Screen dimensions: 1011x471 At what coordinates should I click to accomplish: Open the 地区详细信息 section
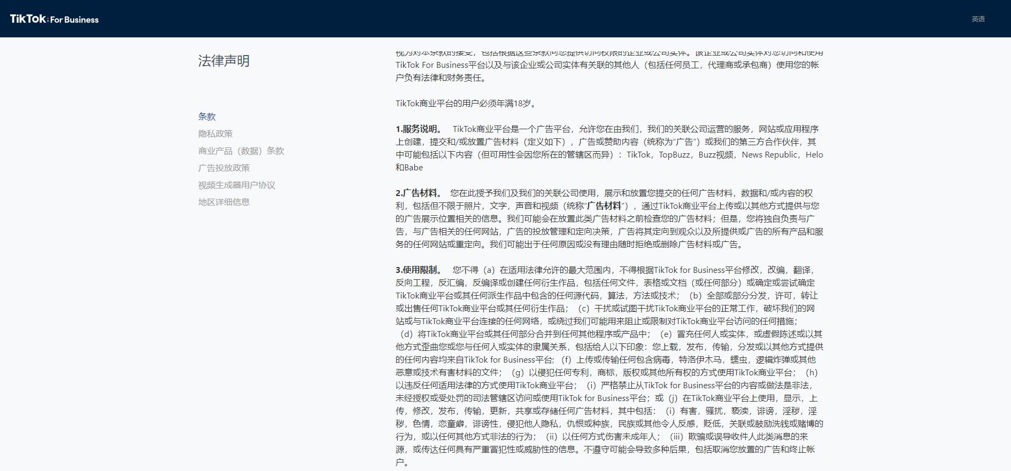pyautogui.click(x=224, y=202)
